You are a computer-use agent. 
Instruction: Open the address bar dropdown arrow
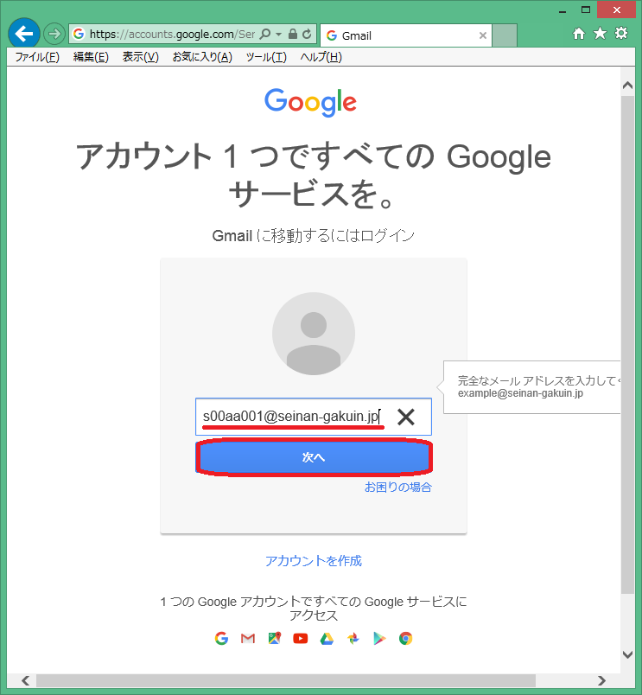pyautogui.click(x=279, y=34)
